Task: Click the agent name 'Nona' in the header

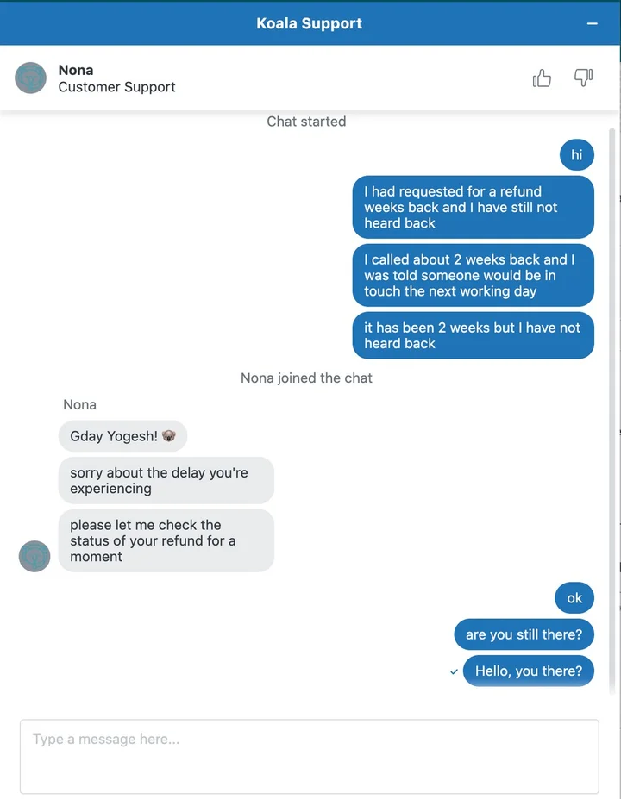Action: [x=76, y=70]
